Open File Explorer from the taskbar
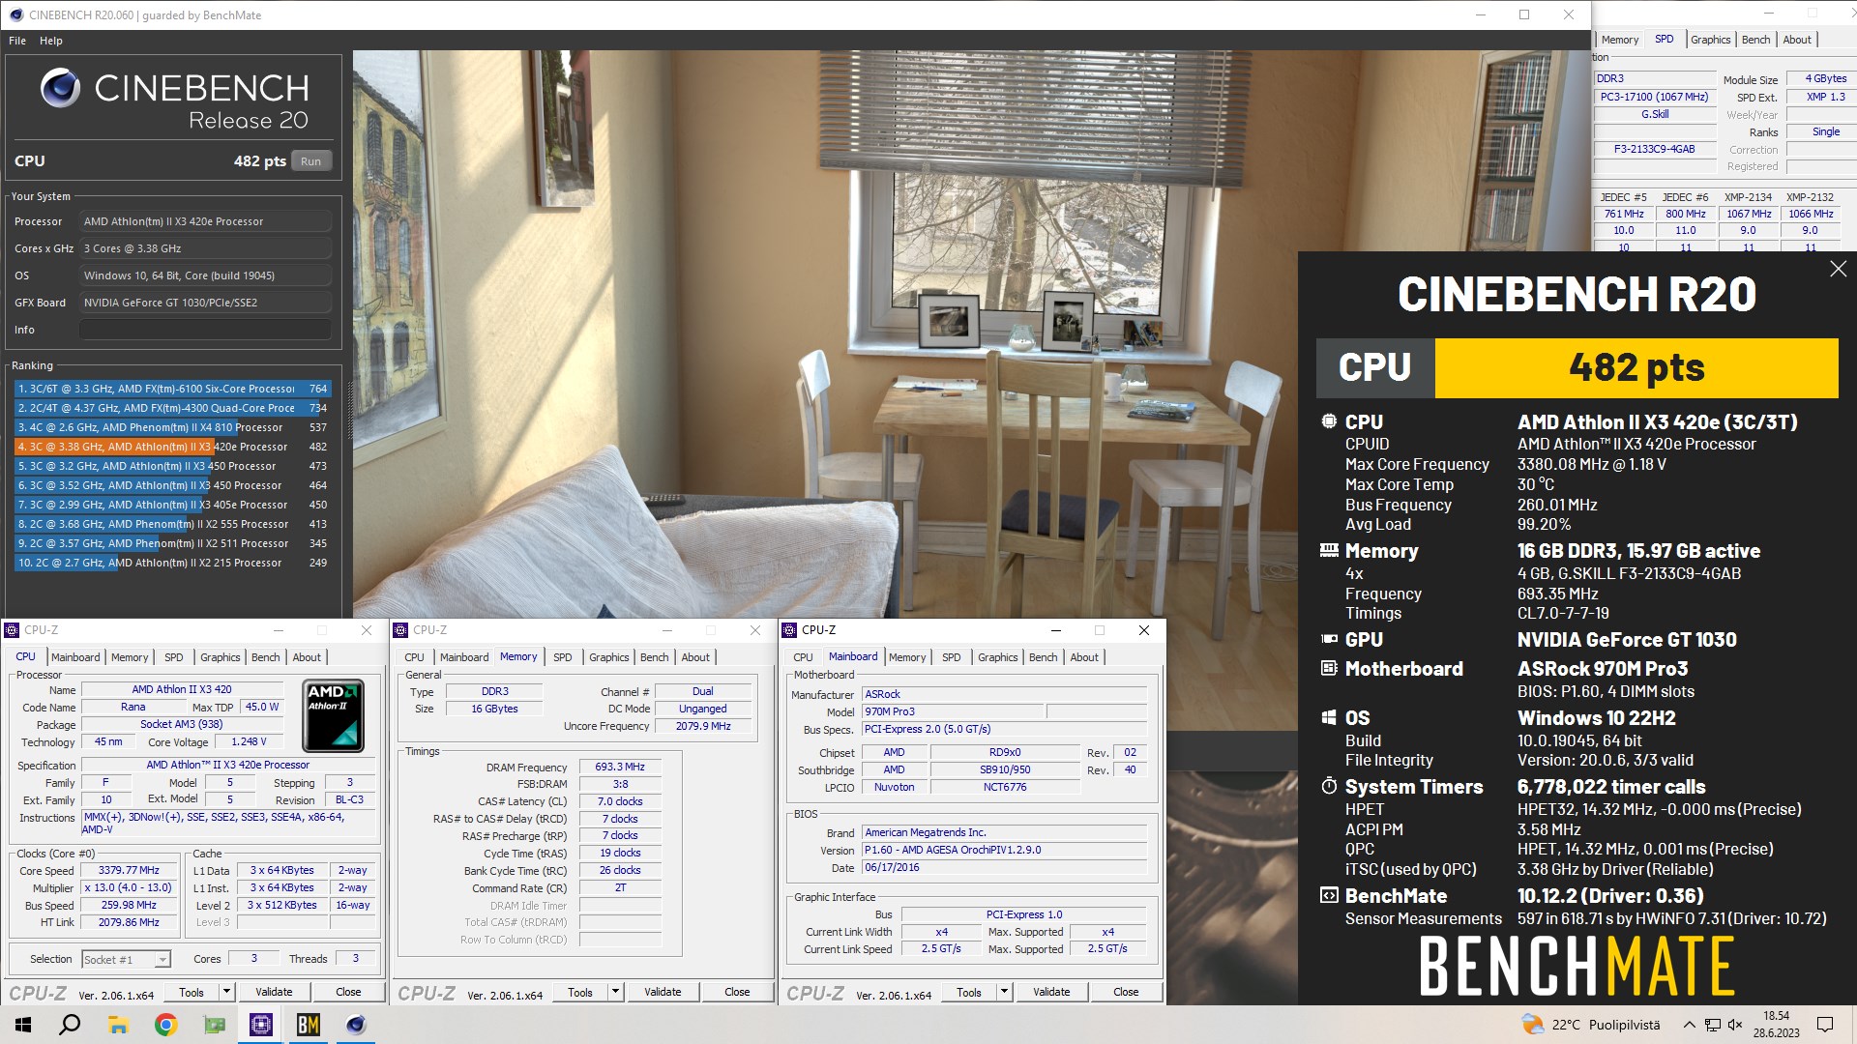 pyautogui.click(x=118, y=1025)
